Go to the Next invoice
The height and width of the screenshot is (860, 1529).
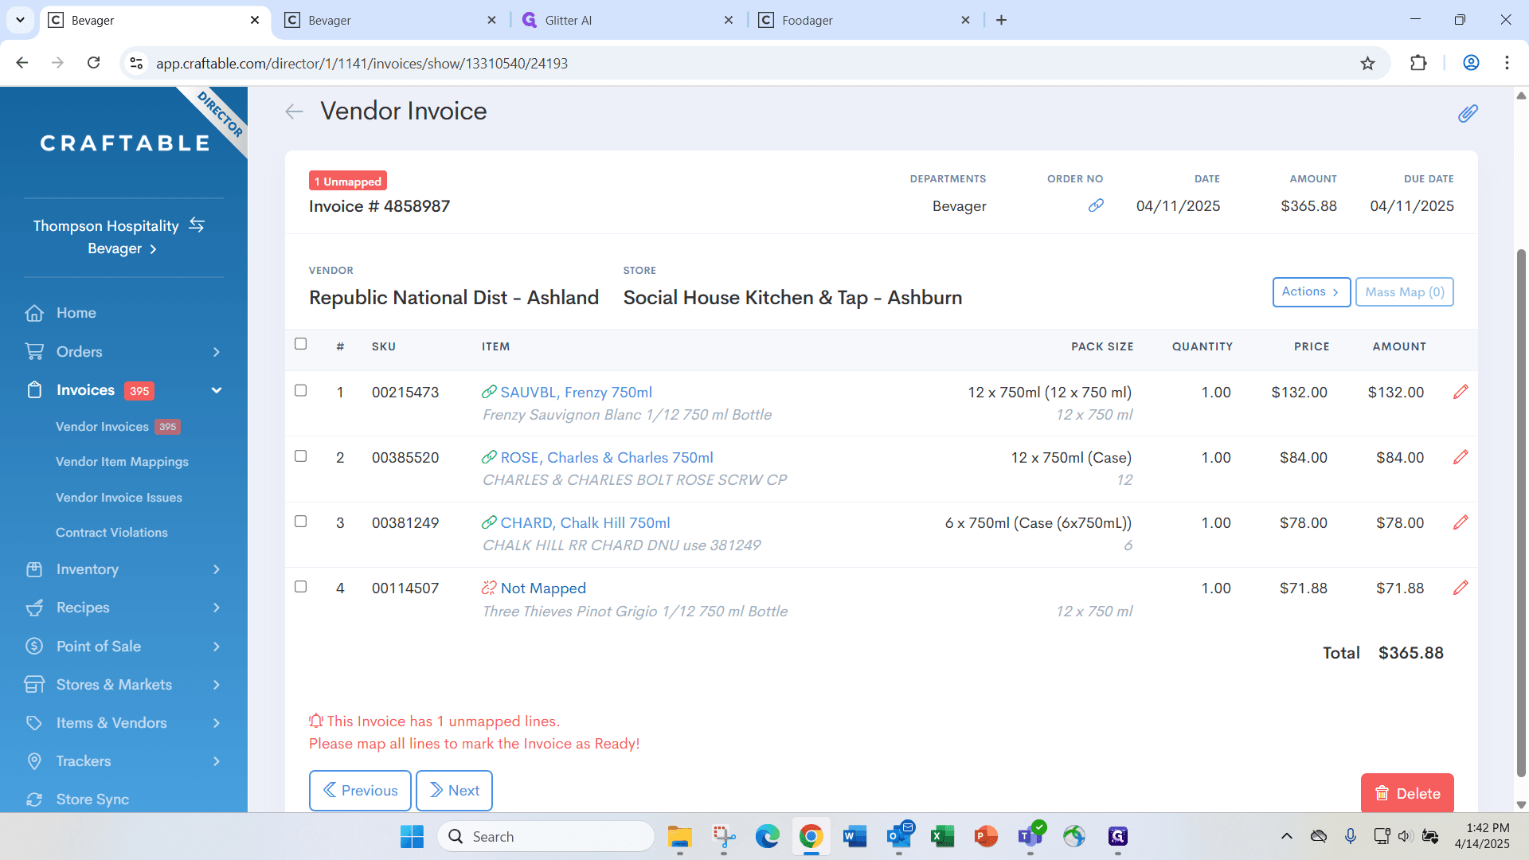click(454, 791)
